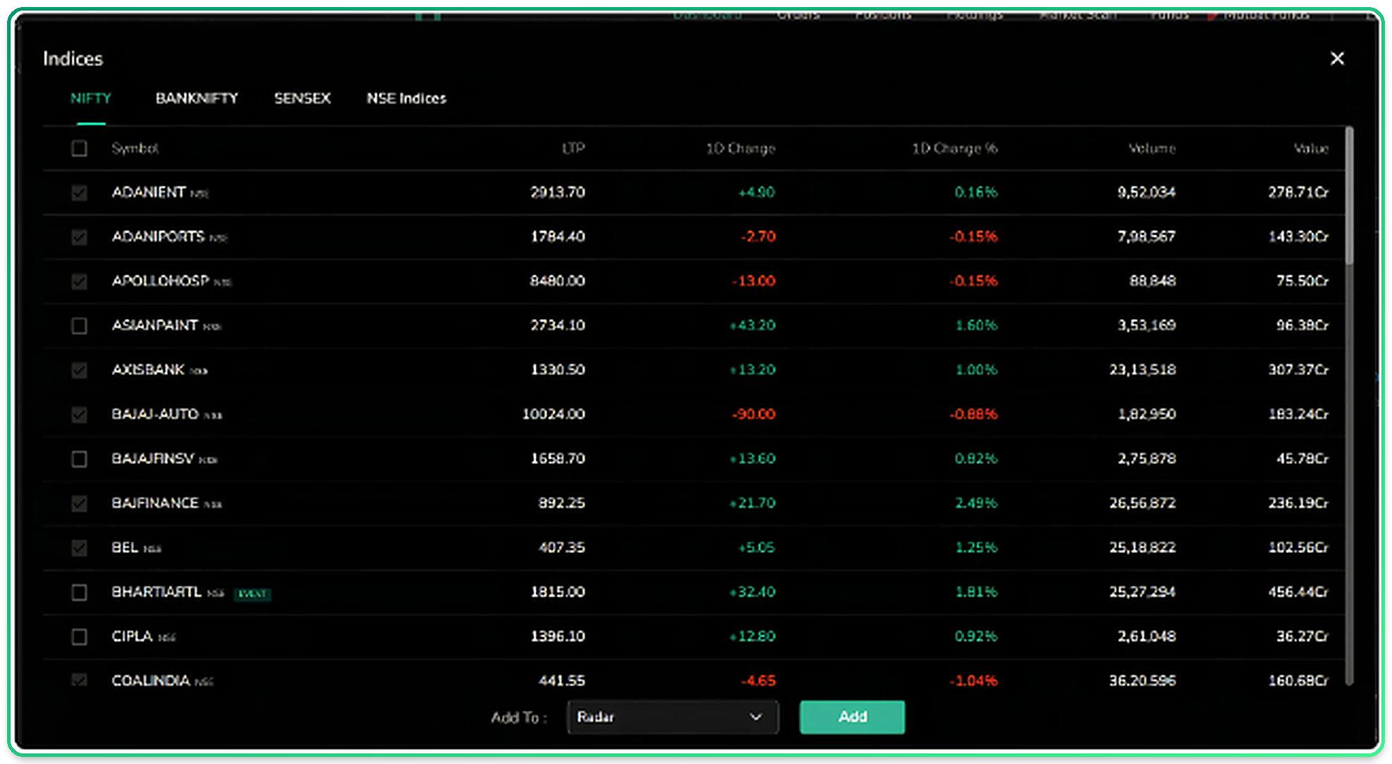Screen dimensions: 1392x764
Task: Click the CIPLA LTP value 1396.10
Action: coord(558,636)
